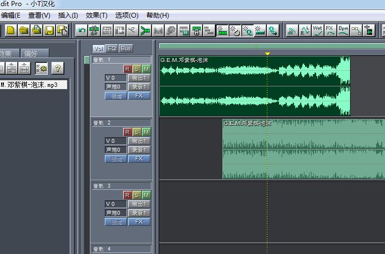Mute track 2 with the M button
Image resolution: width=385 pixels, height=254 pixels.
coord(146,132)
